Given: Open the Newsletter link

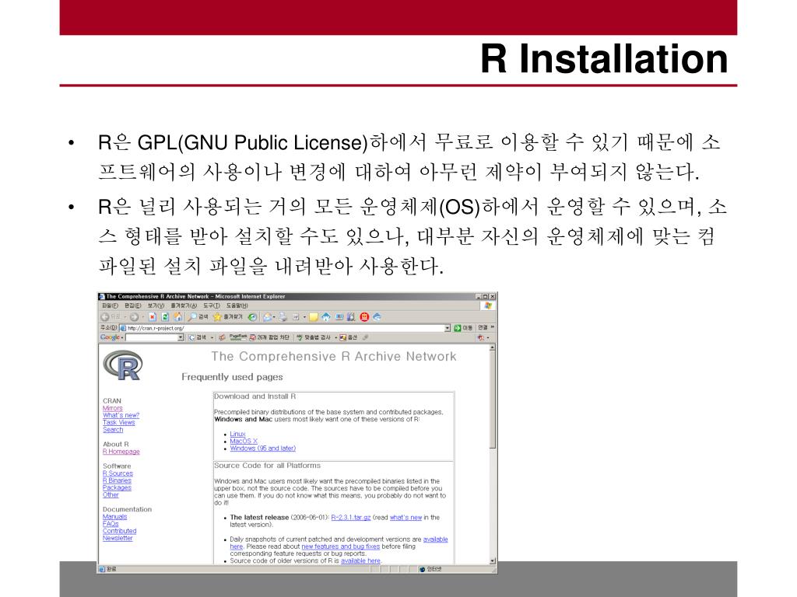Looking at the screenshot, I should tap(118, 538).
